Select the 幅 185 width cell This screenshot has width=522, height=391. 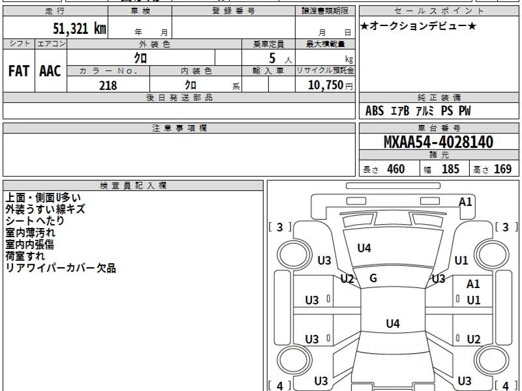click(x=445, y=169)
